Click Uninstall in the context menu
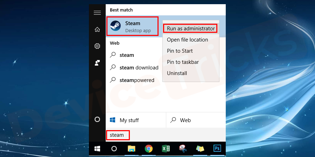Image resolution: width=315 pixels, height=157 pixels. pos(177,73)
